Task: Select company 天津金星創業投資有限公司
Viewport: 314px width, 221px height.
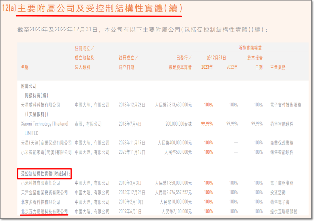Action: click(x=44, y=193)
